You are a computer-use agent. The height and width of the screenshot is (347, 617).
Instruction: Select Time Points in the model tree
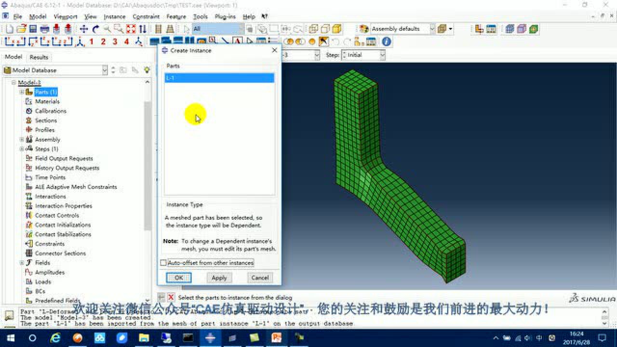click(50, 177)
